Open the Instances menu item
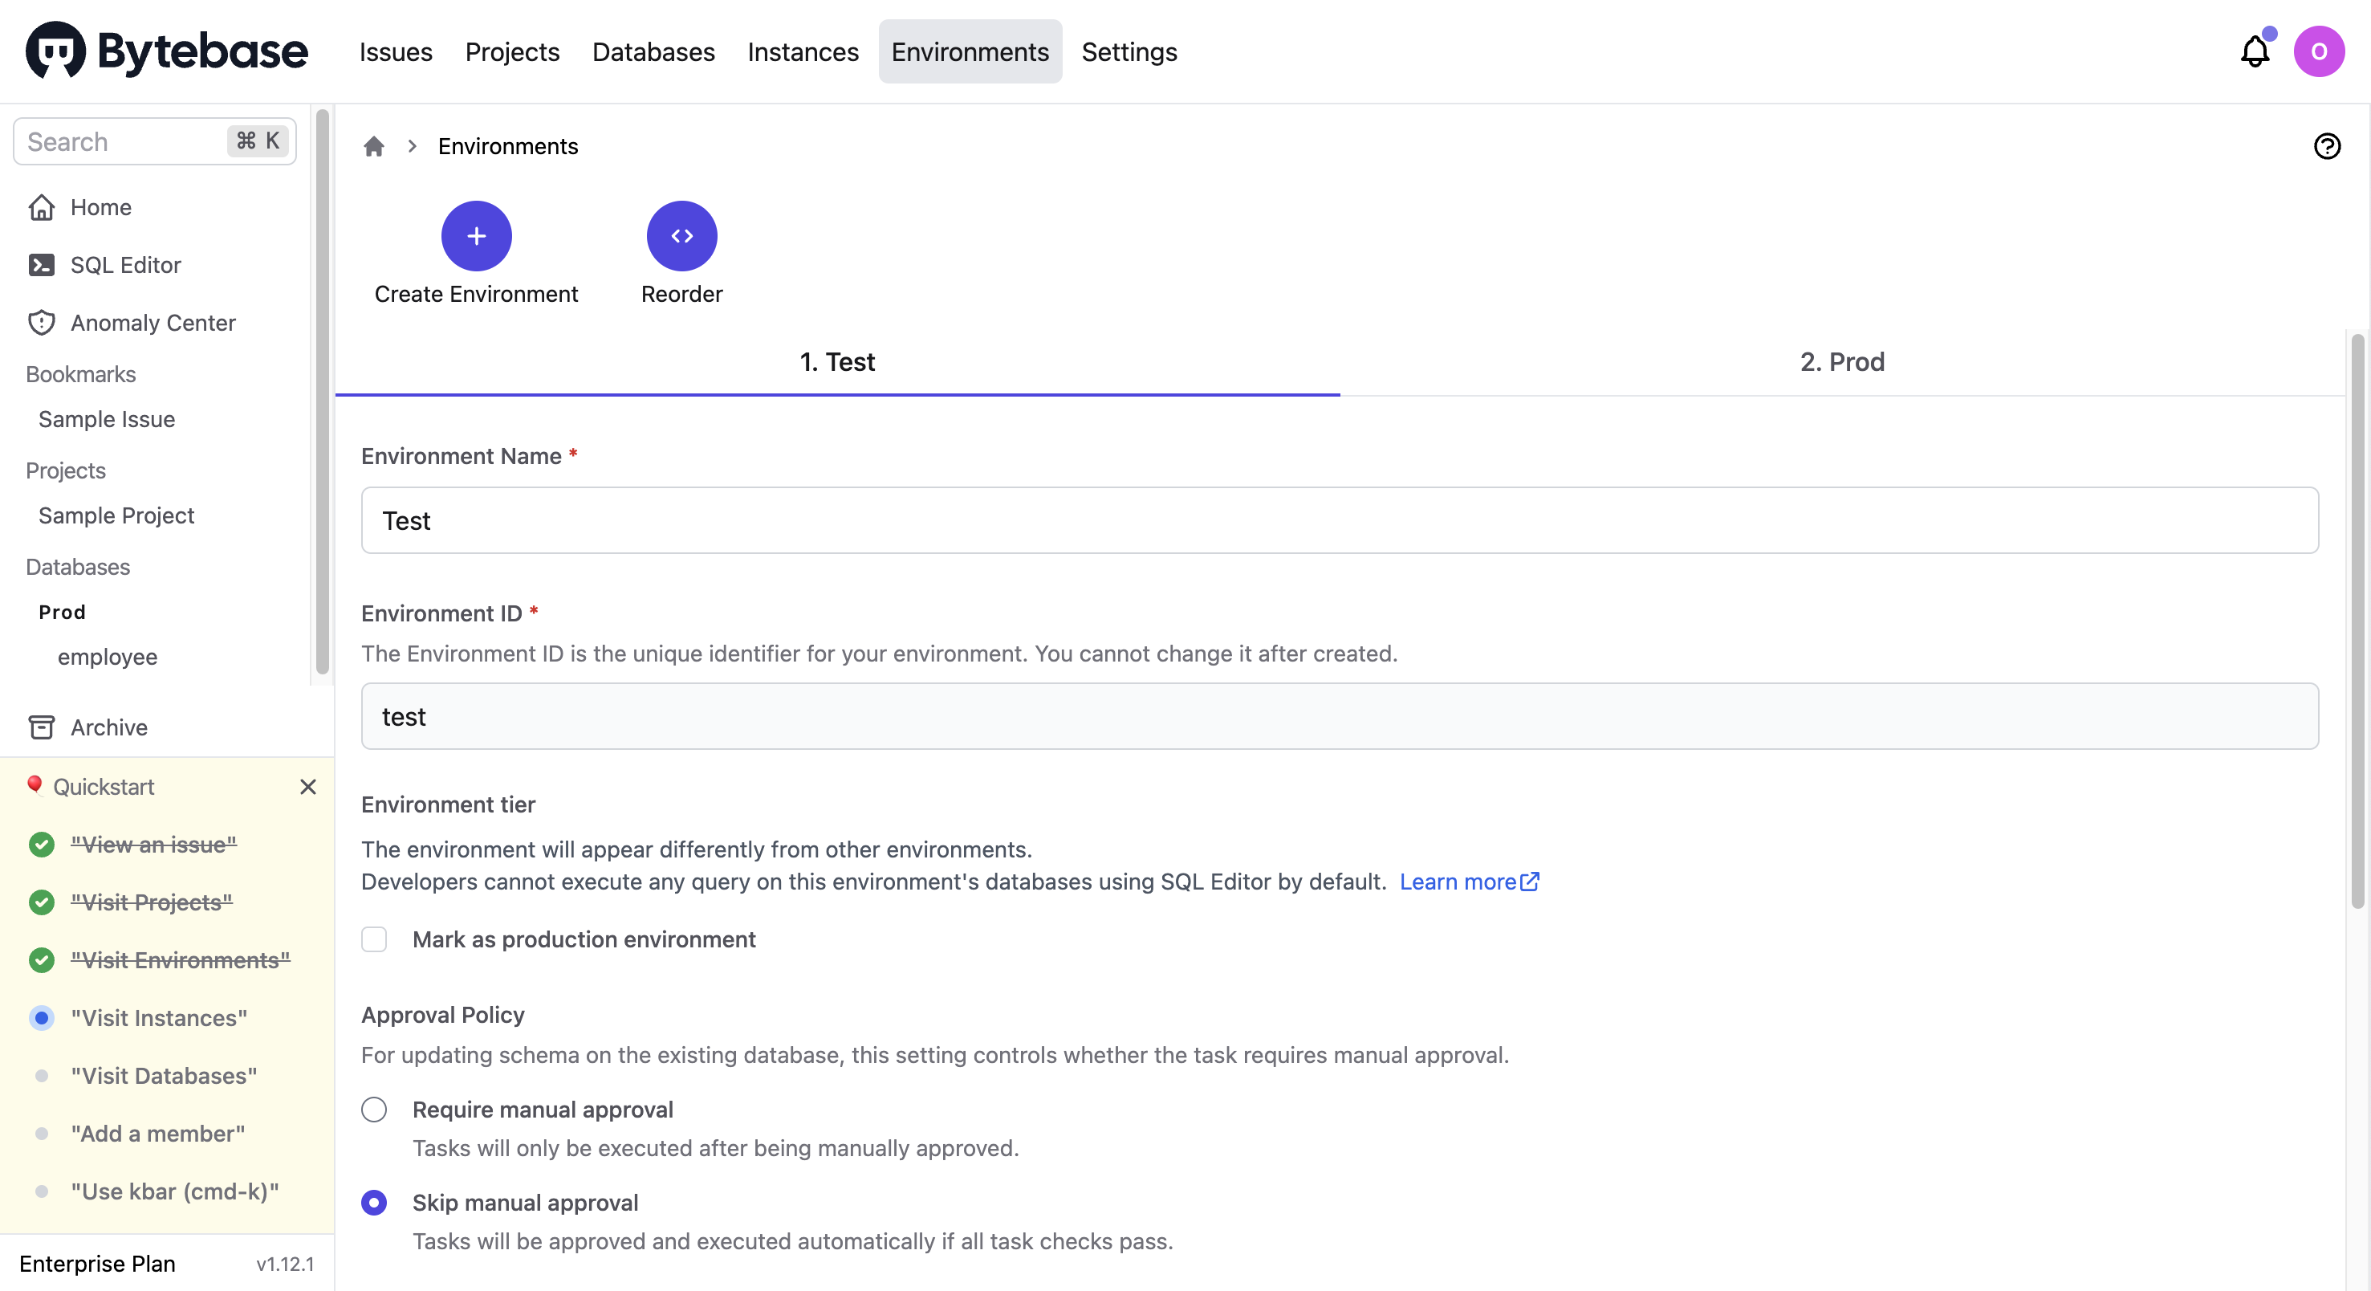 point(803,51)
